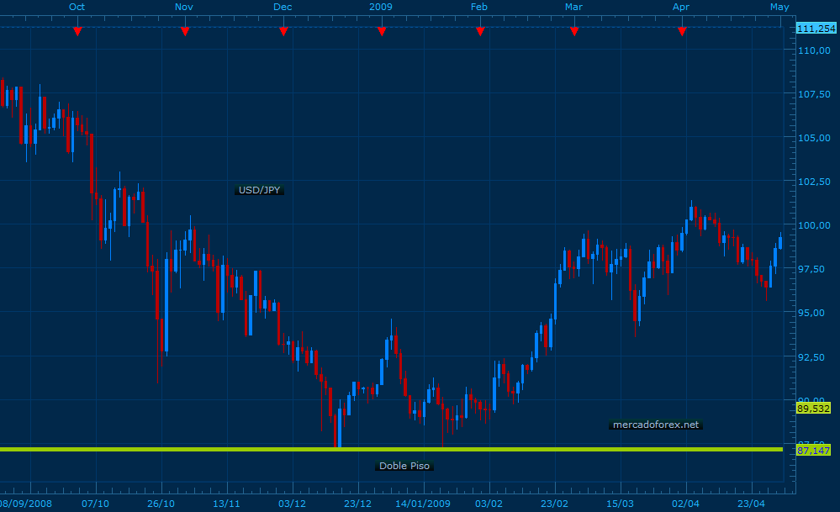Image resolution: width=840 pixels, height=512 pixels.
Task: Click the 03/02 date label
Action: coord(489,504)
